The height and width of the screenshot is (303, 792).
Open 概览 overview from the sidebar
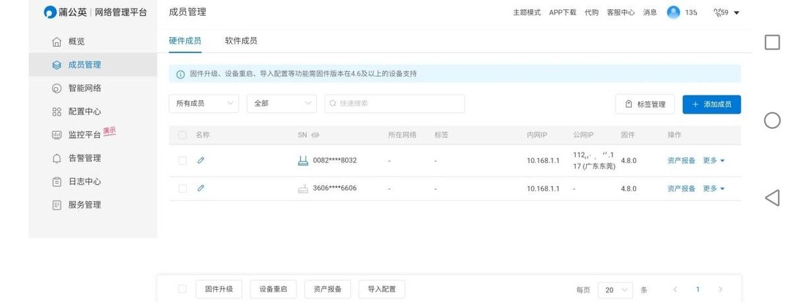77,42
